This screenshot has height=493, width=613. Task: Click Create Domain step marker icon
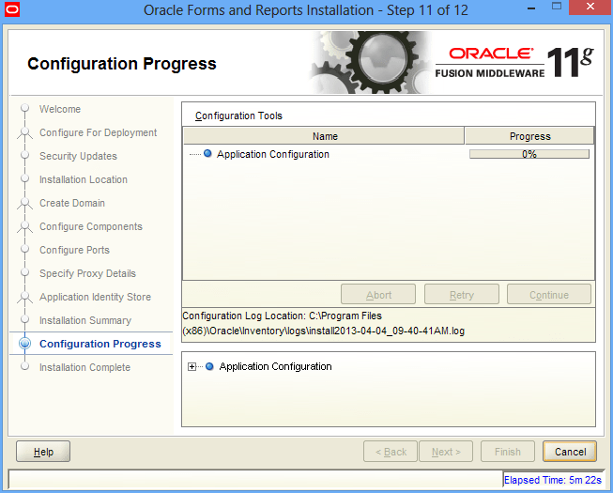pyautogui.click(x=25, y=203)
